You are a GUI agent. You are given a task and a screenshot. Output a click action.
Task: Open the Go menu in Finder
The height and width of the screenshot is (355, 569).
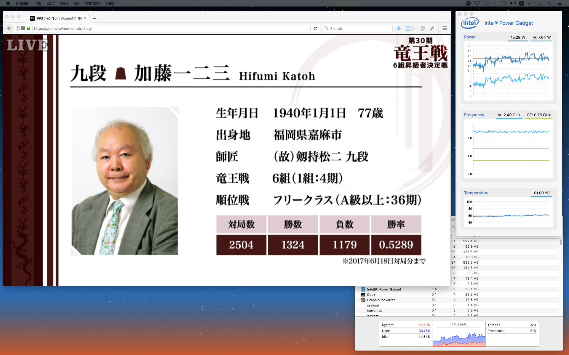[77, 3]
